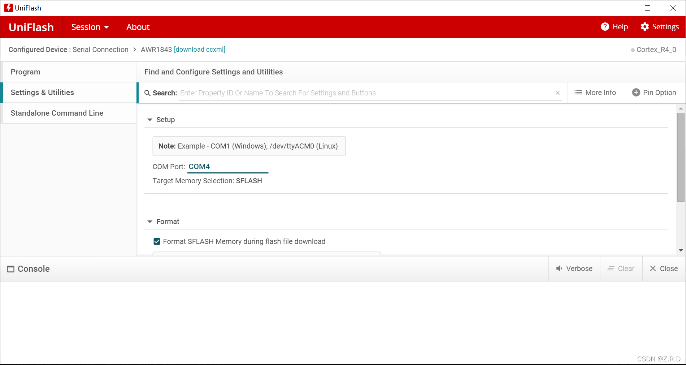686x365 pixels.
Task: Uncheck Format SFLASH Memory during flash download
Action: (x=157, y=241)
